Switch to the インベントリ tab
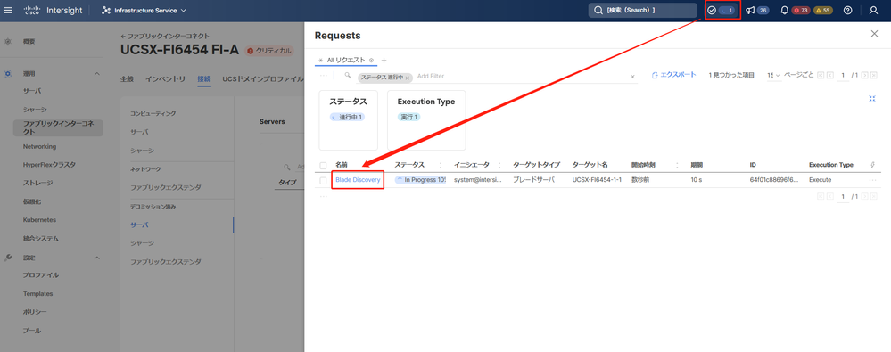This screenshot has width=891, height=352. (x=165, y=79)
